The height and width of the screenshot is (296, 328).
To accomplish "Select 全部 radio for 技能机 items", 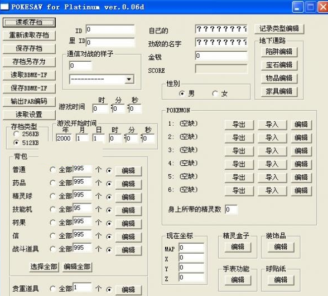I will coord(52,209).
